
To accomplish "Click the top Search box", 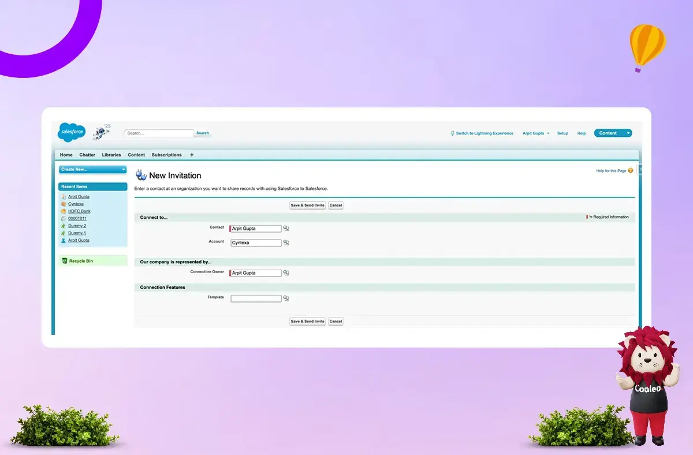I will tap(159, 133).
